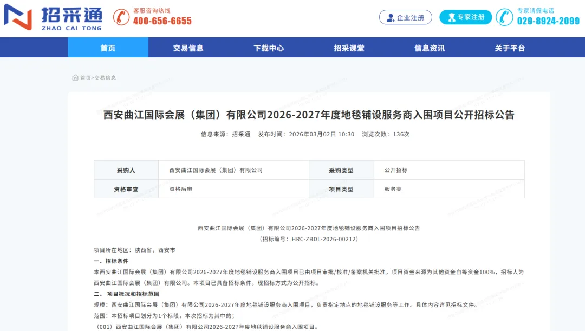Click the announcement headline title
The image size is (585, 331).
[309, 115]
